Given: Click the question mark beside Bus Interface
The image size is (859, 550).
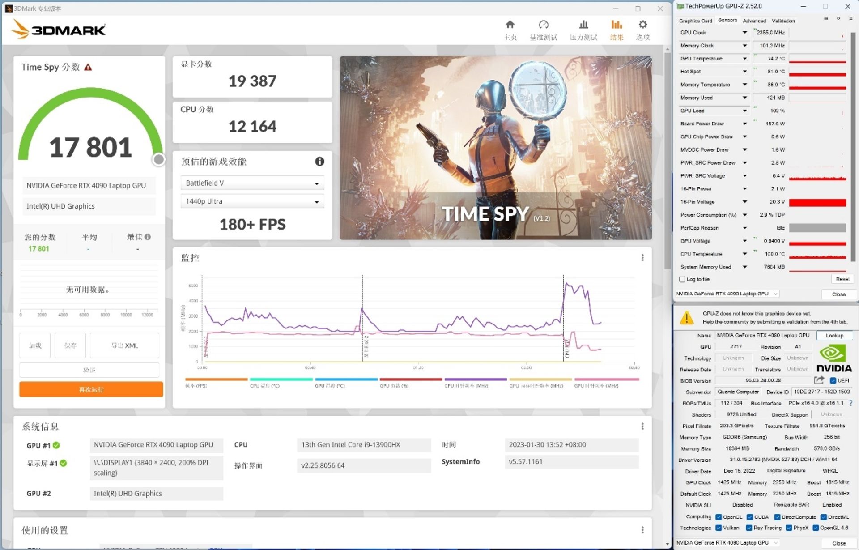Looking at the screenshot, I should tap(850, 403).
